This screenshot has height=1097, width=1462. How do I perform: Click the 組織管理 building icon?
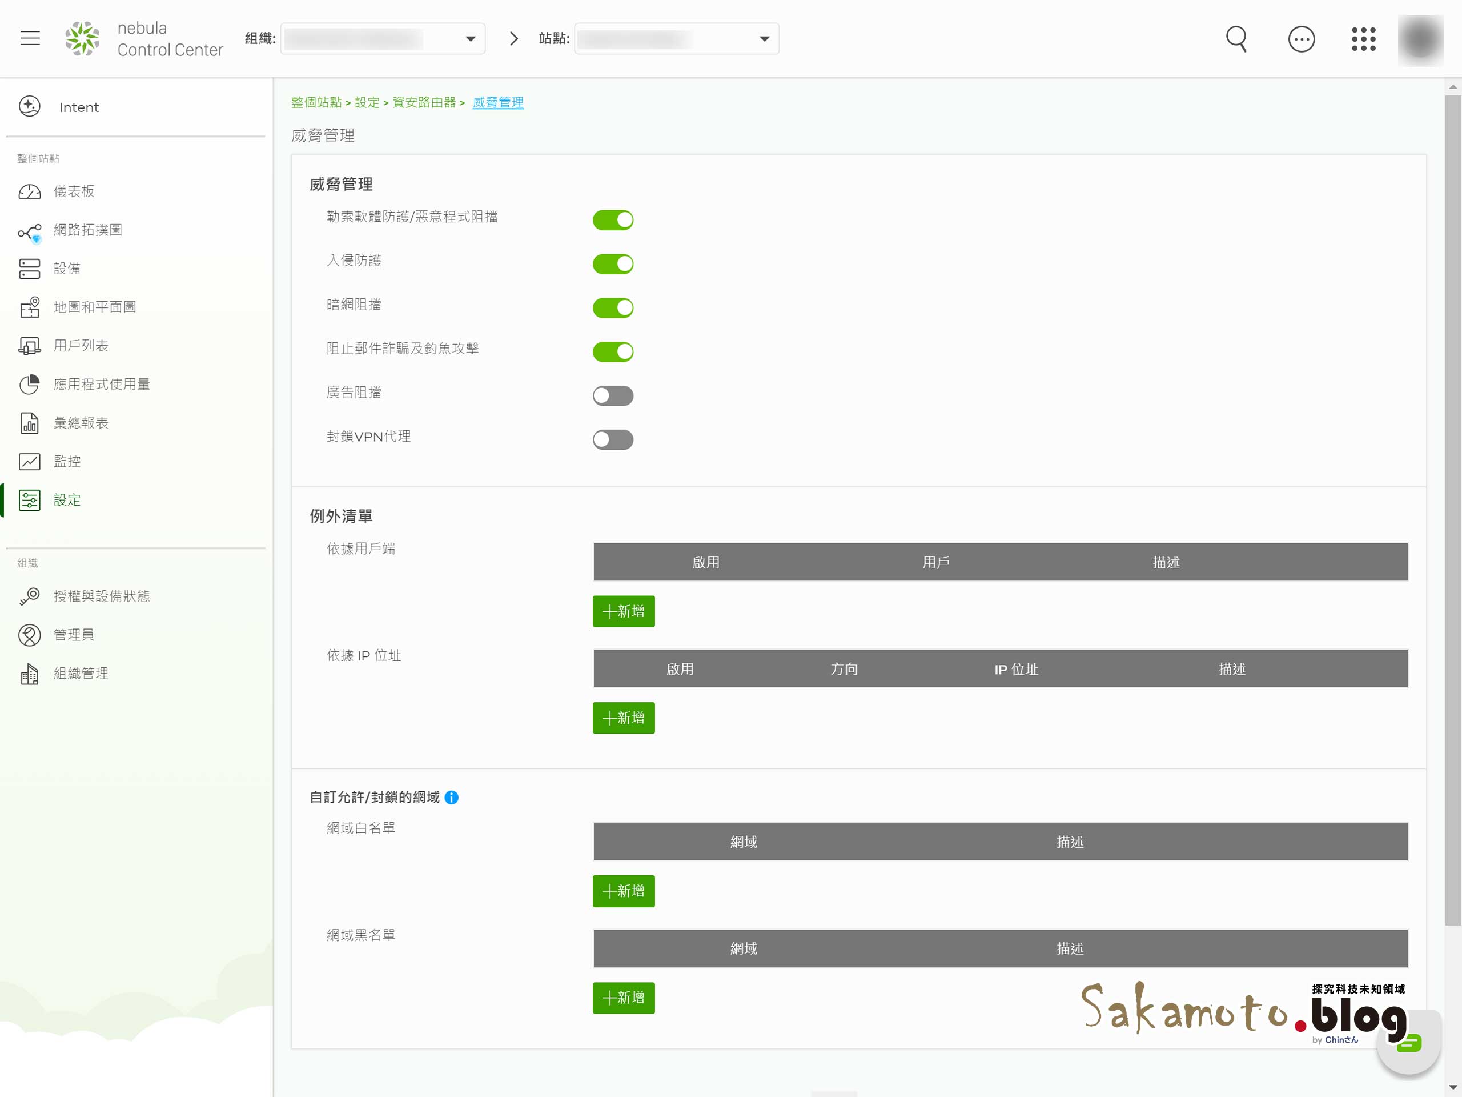[x=30, y=673]
